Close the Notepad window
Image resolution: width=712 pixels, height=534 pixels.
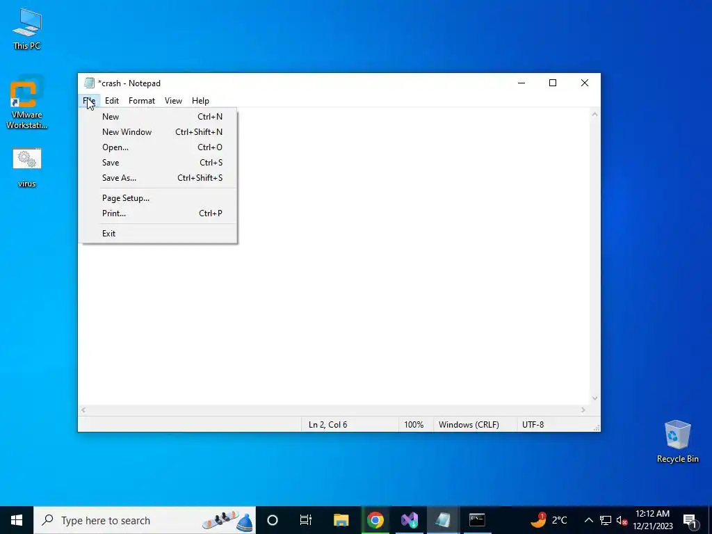(x=584, y=83)
